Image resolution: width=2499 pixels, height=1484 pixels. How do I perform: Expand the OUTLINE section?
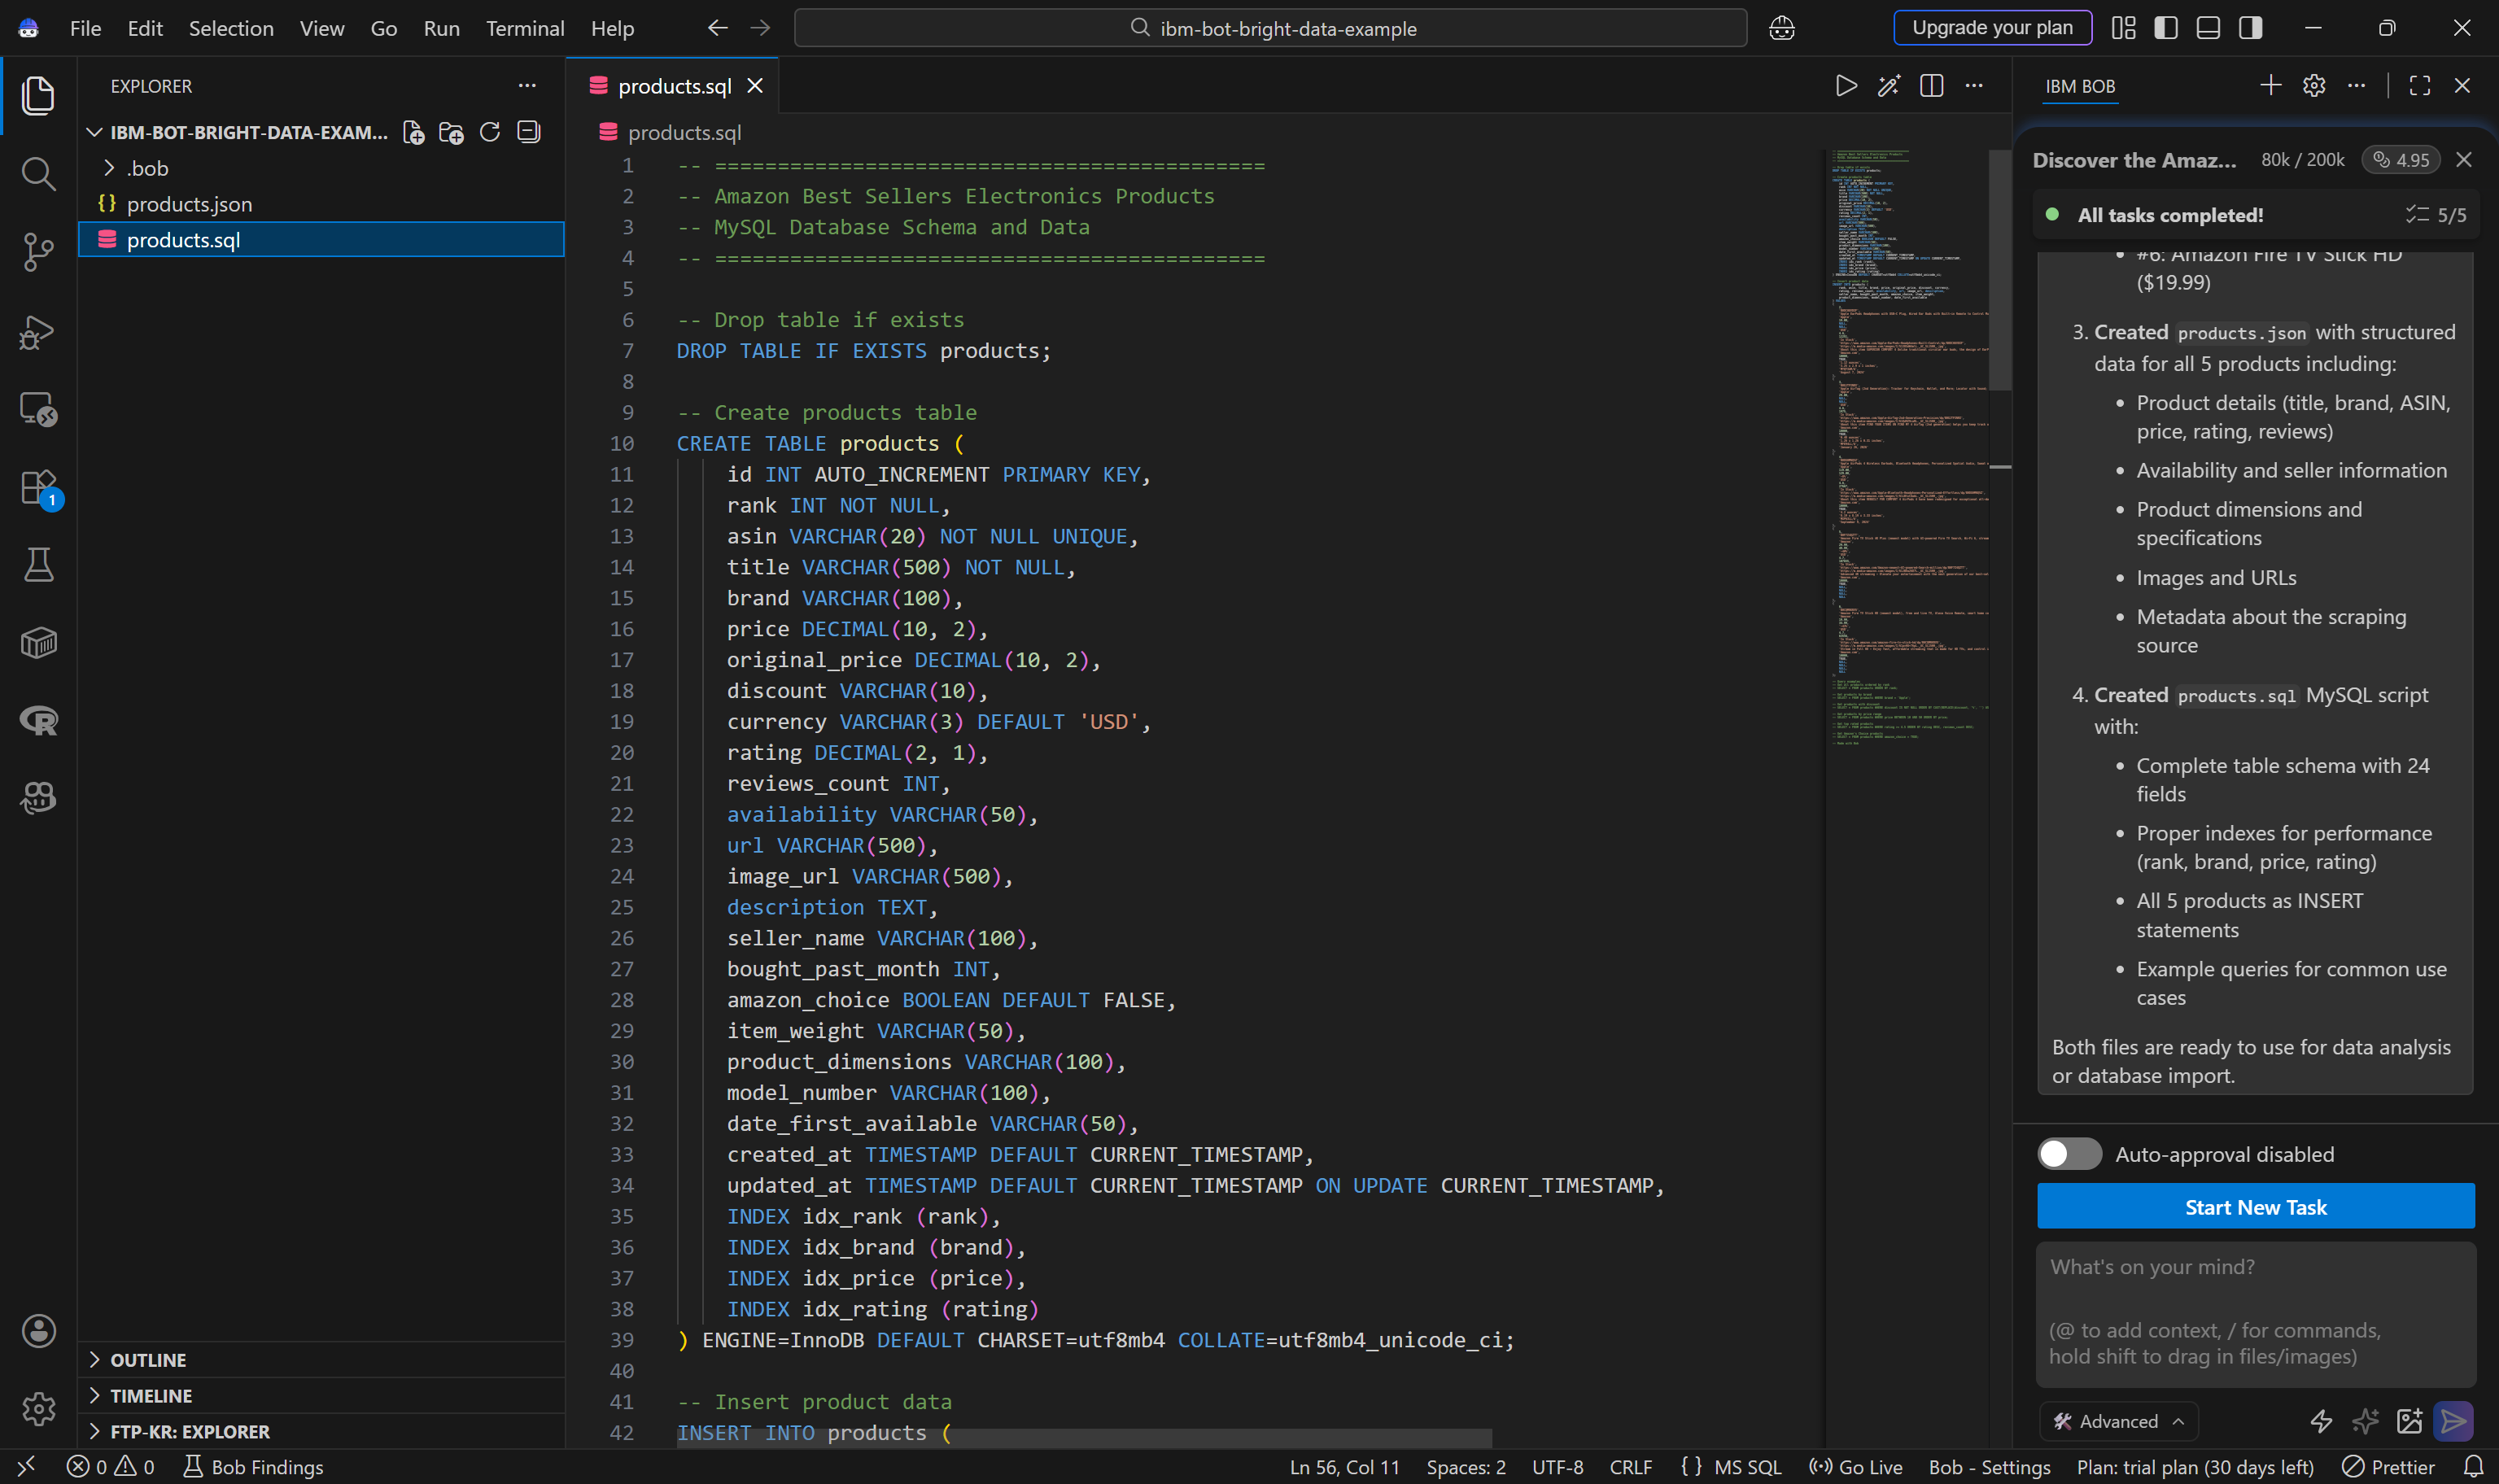321,1360
